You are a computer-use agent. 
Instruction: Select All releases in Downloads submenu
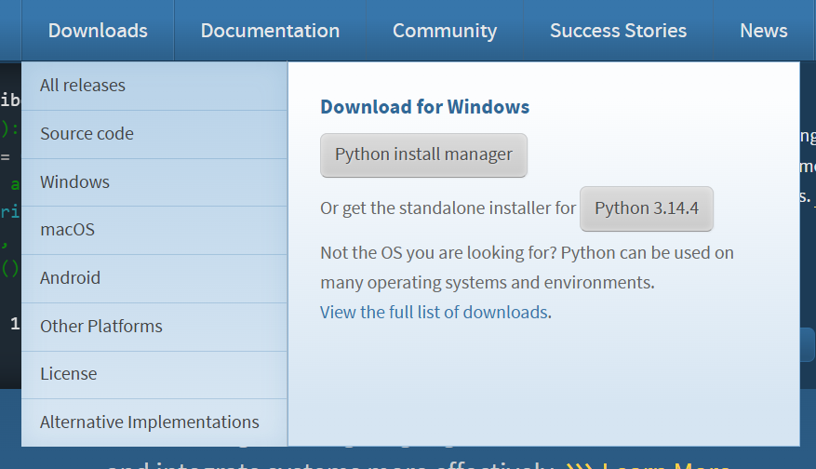154,86
